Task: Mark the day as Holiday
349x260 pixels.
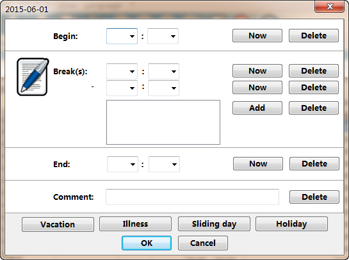Action: click(291, 223)
